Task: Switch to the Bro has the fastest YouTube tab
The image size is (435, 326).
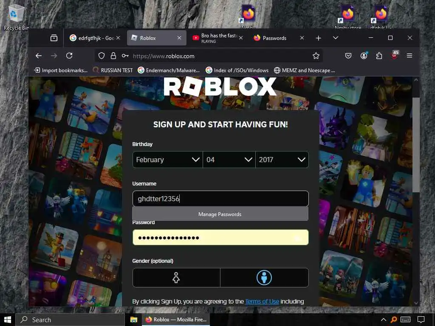Action: coord(217,38)
